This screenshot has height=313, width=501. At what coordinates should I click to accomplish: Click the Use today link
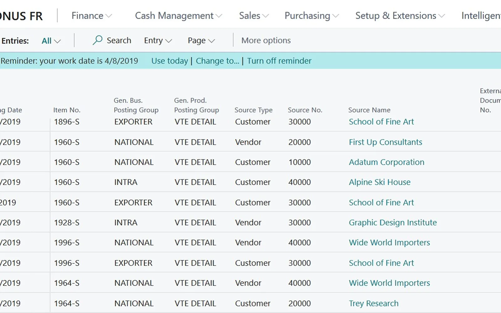point(170,61)
